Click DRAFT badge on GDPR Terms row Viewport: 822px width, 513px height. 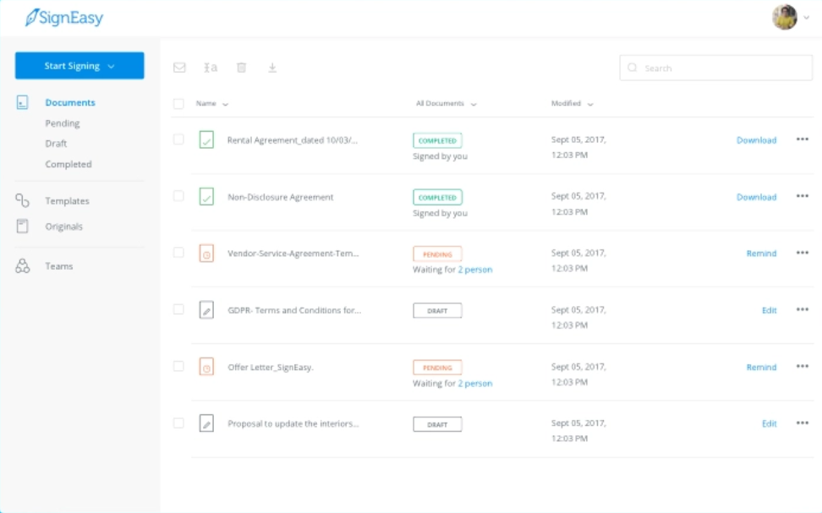point(437,311)
